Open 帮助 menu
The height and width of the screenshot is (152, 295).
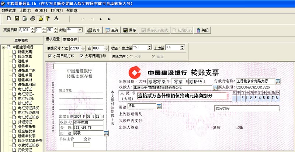click(x=72, y=10)
